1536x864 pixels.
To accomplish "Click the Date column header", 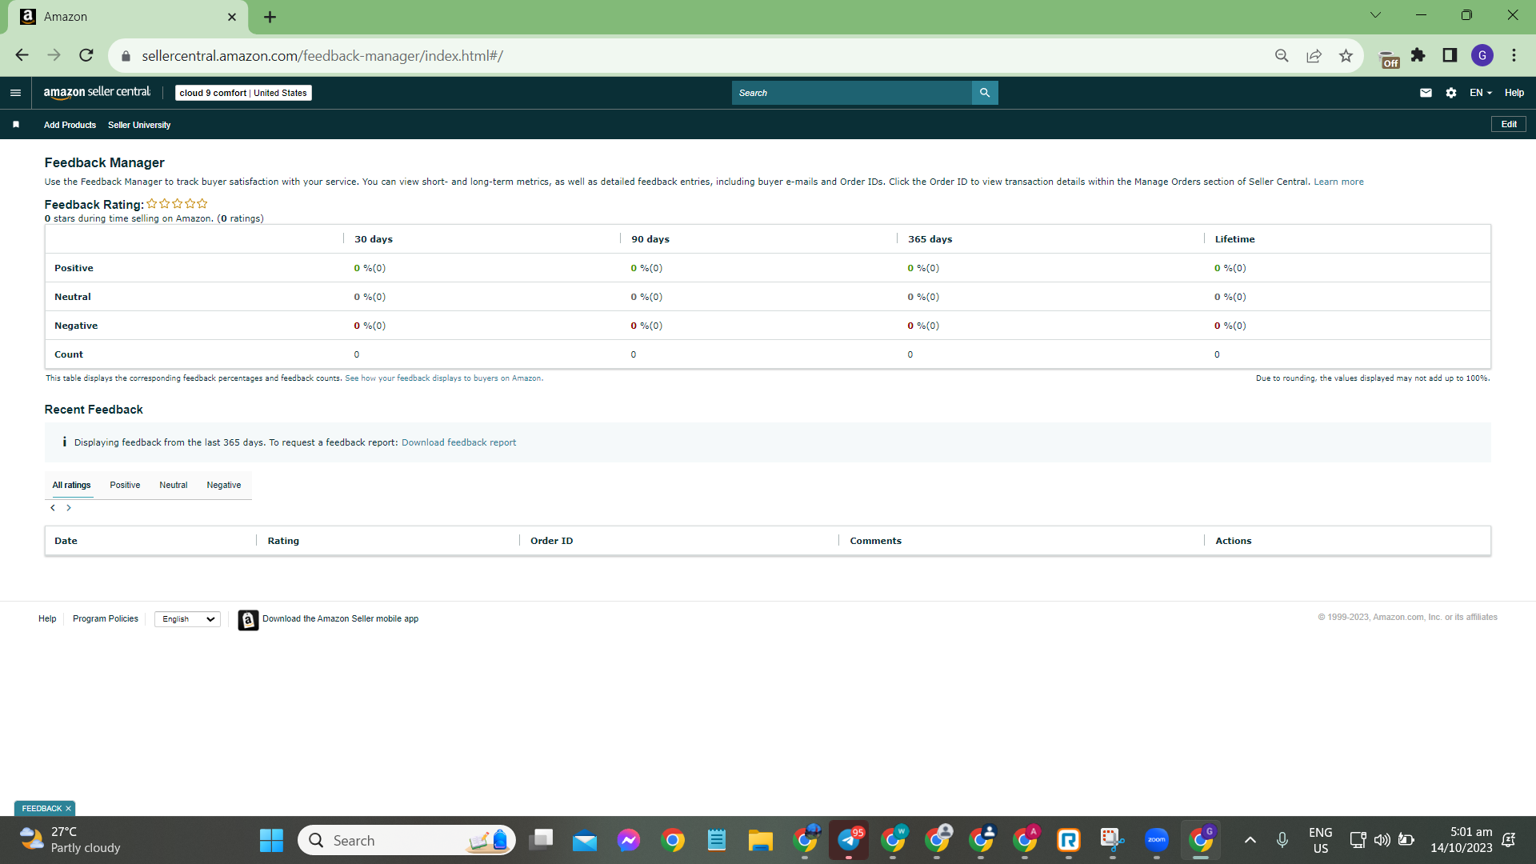I will point(66,541).
